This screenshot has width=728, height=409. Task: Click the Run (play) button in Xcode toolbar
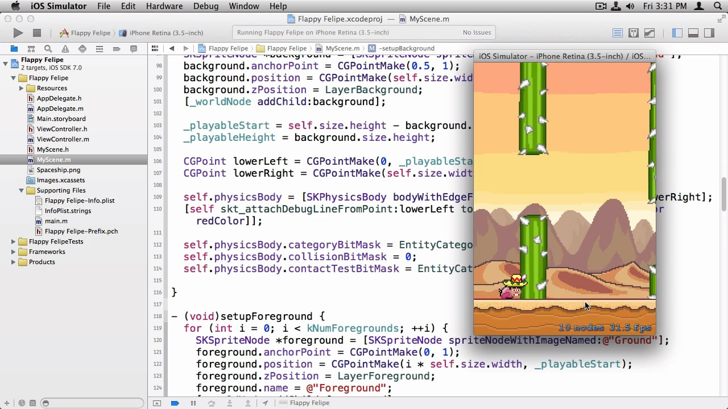[18, 33]
